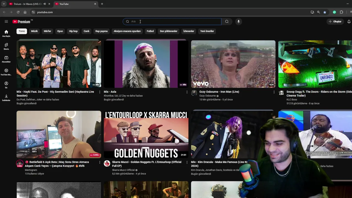Open Shorts from the sidebar

click(x=6, y=46)
